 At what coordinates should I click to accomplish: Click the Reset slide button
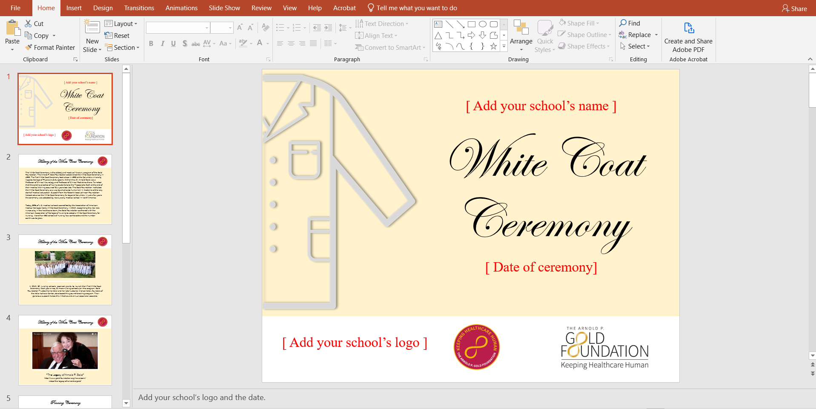[117, 36]
